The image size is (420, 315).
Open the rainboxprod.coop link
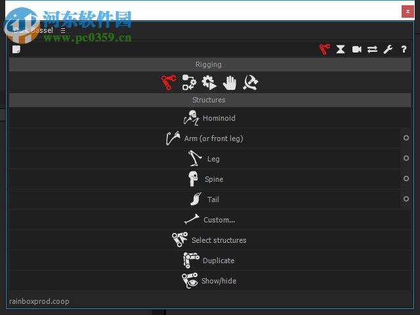tap(39, 301)
